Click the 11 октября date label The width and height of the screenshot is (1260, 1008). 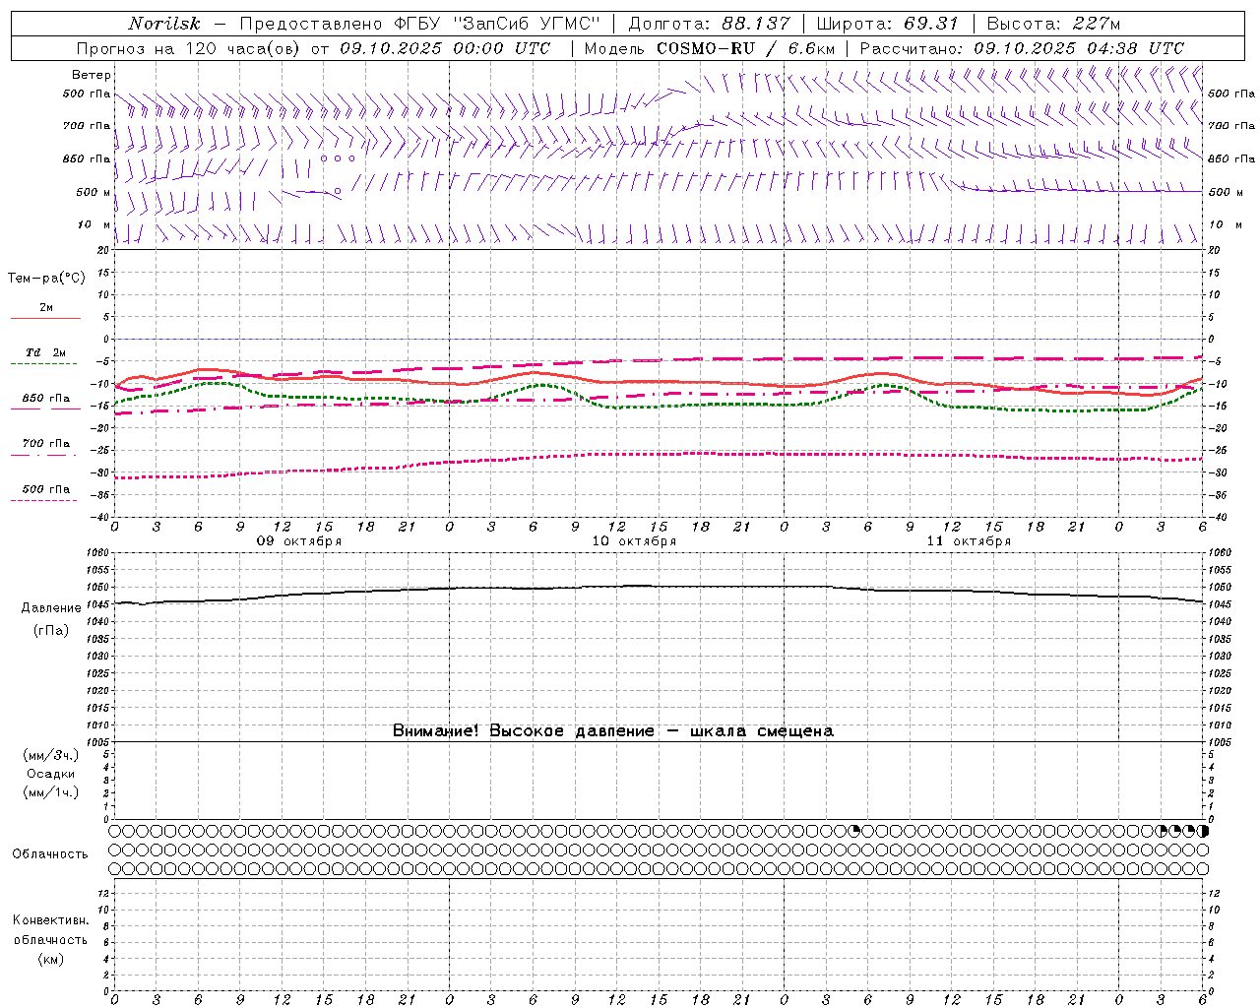point(969,541)
